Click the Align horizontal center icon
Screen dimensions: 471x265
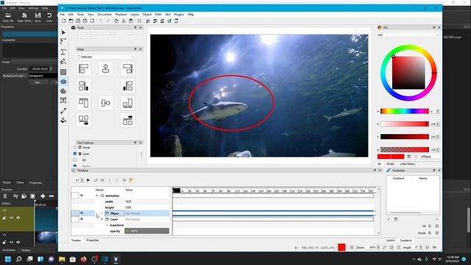pyautogui.click(x=105, y=68)
